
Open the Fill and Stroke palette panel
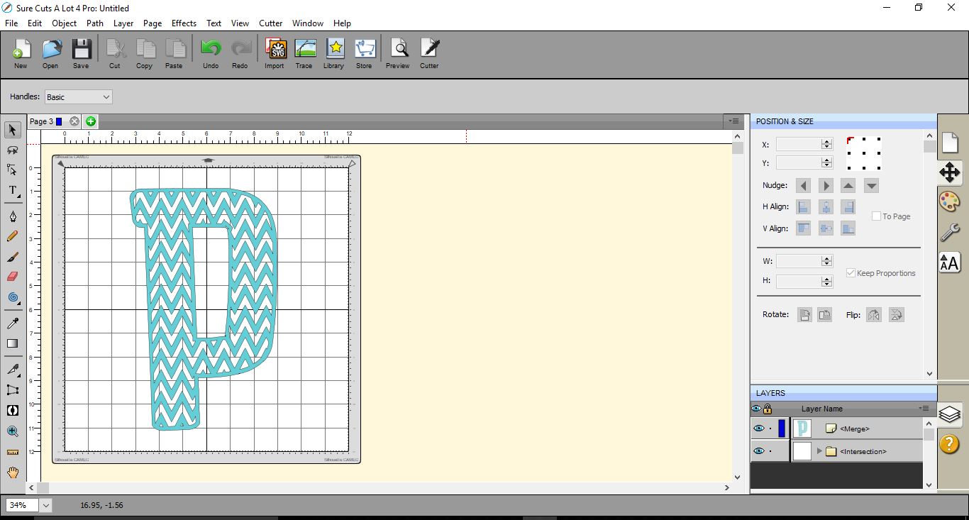[x=949, y=201]
